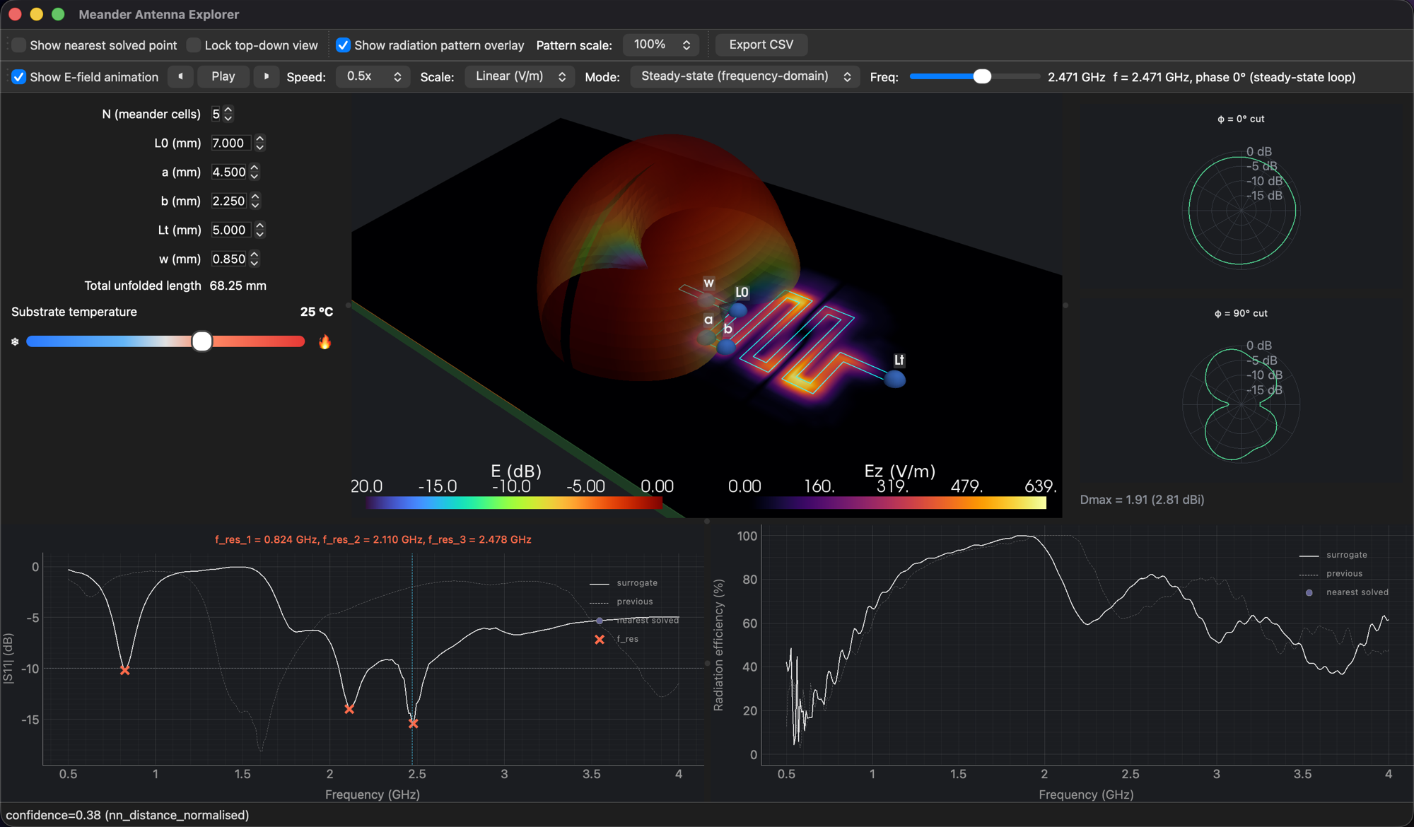Click the Lt (mm) stepper arrows
The height and width of the screenshot is (827, 1414).
click(259, 230)
